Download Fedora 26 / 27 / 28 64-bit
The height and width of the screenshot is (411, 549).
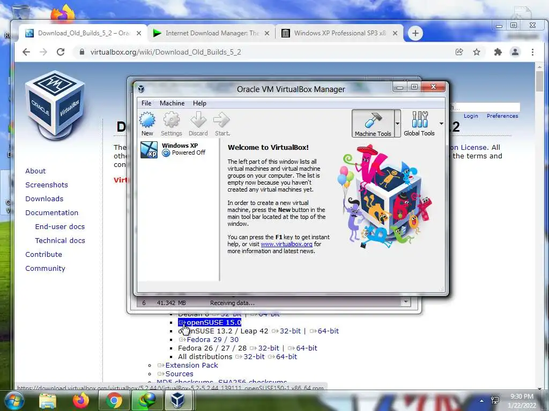click(303, 348)
